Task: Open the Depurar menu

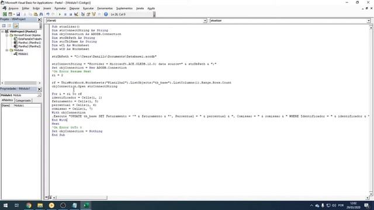Action: click(74, 8)
